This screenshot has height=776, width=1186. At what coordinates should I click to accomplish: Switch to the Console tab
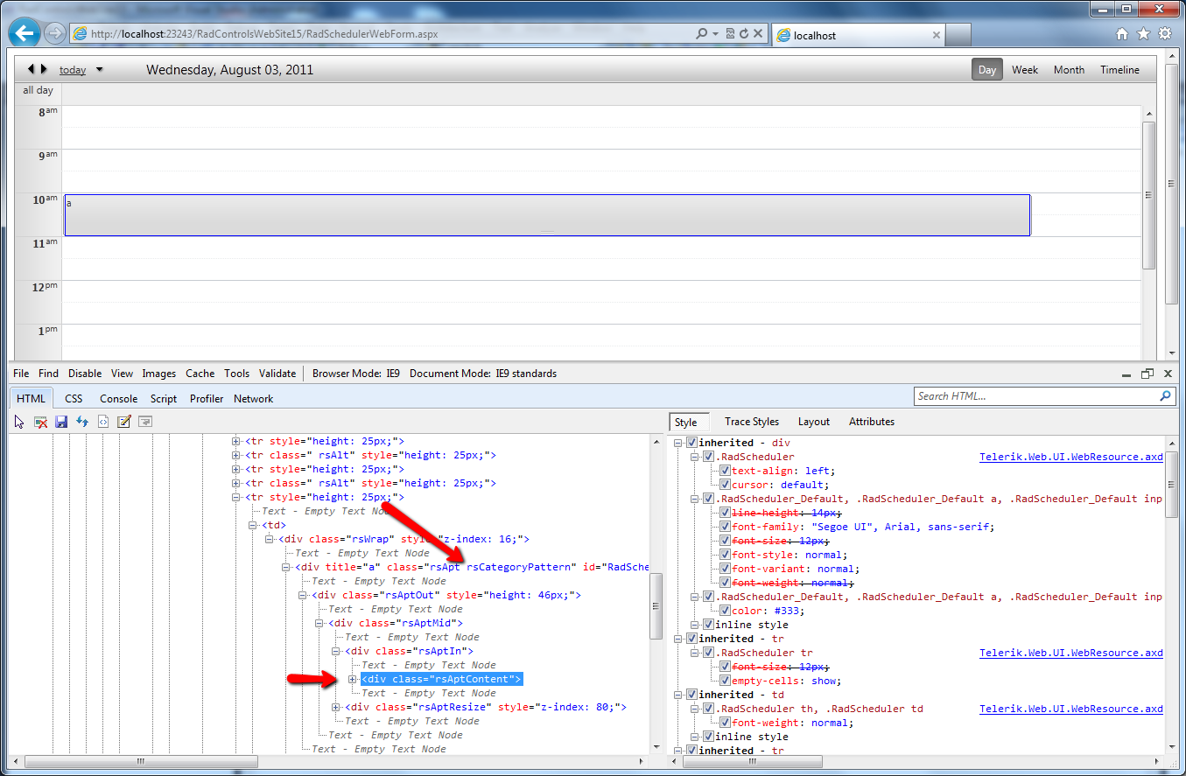[118, 399]
